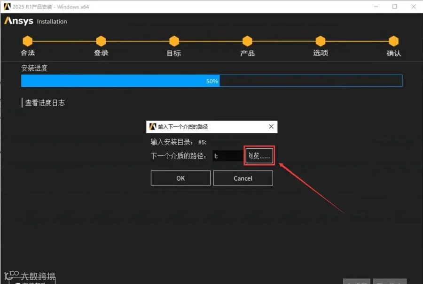Maximize the installer window
Screen dimensions: 423x284
[395, 7]
